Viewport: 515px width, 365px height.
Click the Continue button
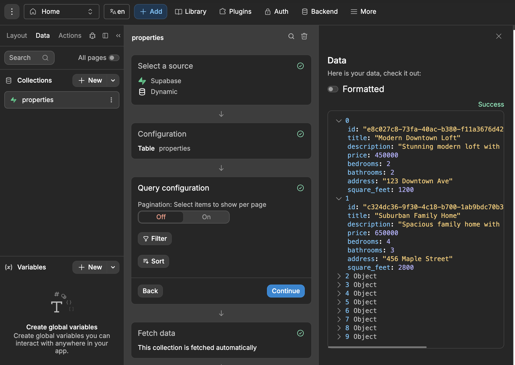click(286, 291)
